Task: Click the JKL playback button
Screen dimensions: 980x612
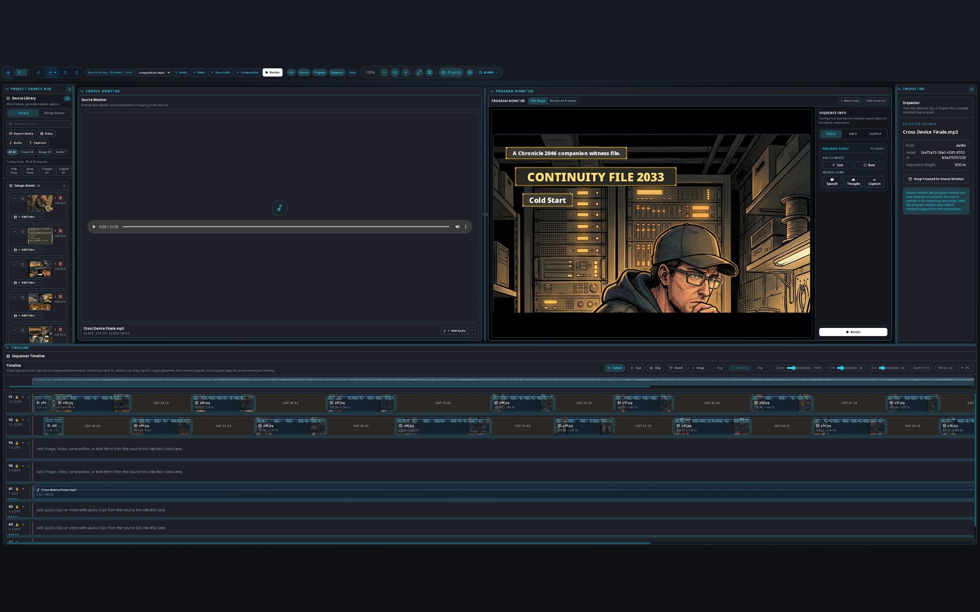Action: point(965,368)
